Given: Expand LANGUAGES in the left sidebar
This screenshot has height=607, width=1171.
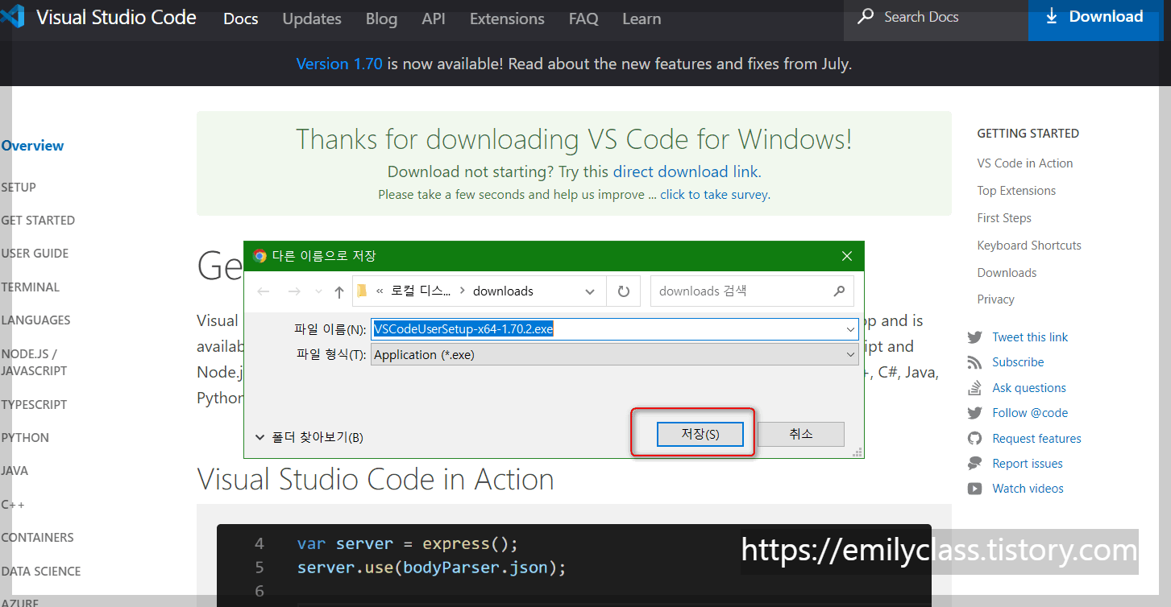Looking at the screenshot, I should (35, 320).
